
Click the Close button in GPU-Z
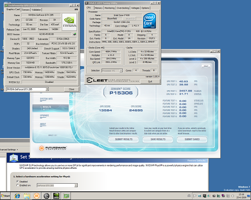point(71,89)
